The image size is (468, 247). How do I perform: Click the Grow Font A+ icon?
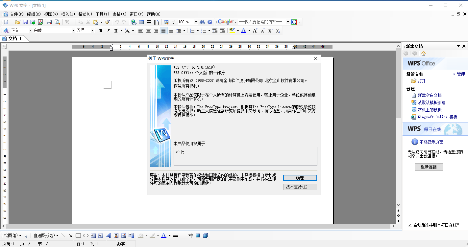click(256, 31)
